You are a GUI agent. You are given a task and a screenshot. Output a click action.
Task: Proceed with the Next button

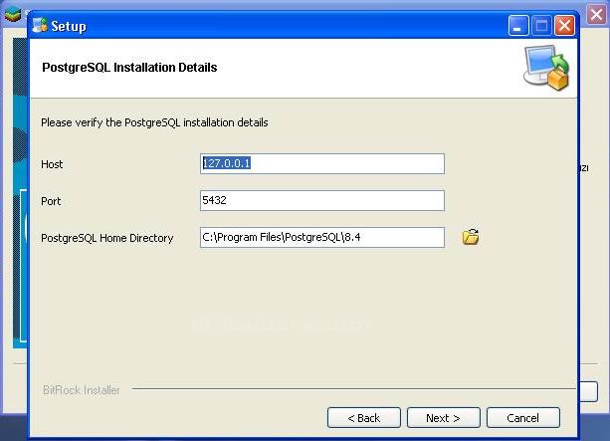coord(443,418)
